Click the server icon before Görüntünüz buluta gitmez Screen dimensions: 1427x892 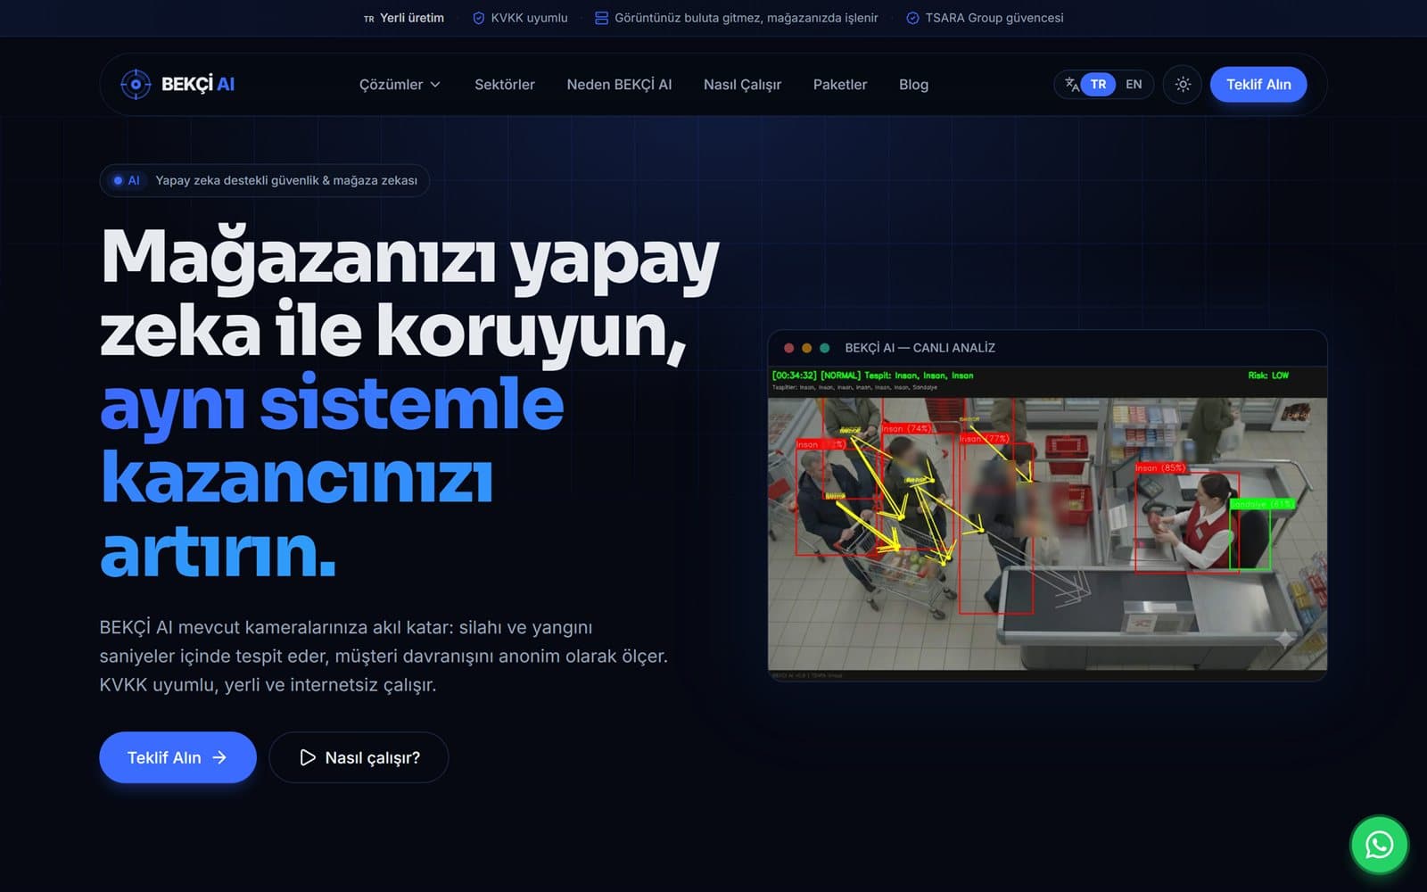(x=601, y=18)
